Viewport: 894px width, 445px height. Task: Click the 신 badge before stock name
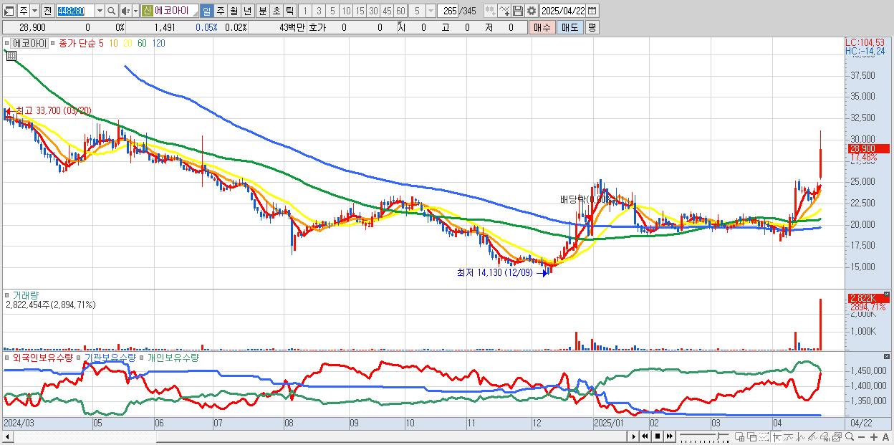(x=148, y=11)
